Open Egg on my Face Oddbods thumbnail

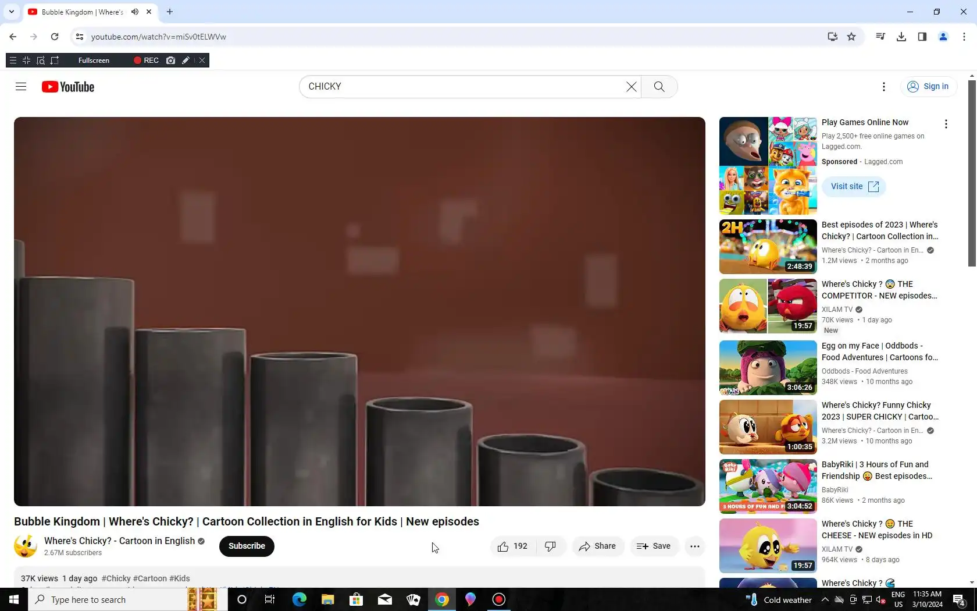pyautogui.click(x=768, y=368)
